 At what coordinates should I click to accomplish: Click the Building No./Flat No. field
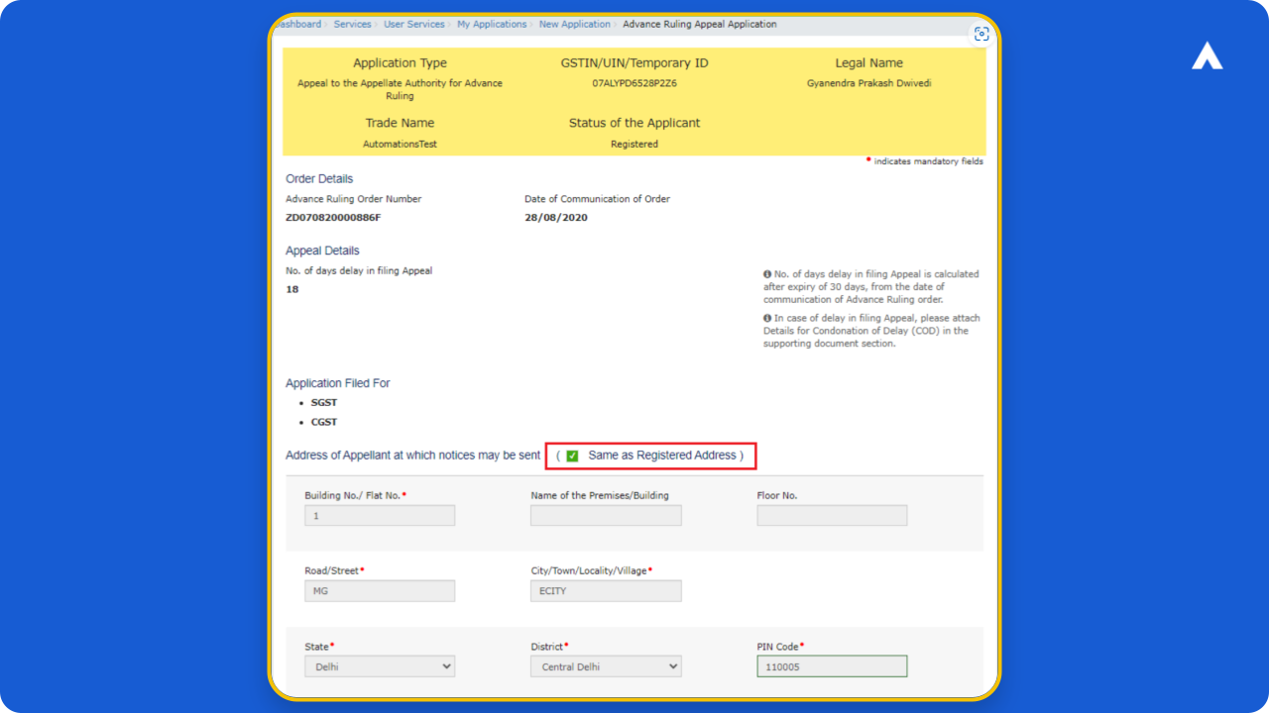point(380,515)
